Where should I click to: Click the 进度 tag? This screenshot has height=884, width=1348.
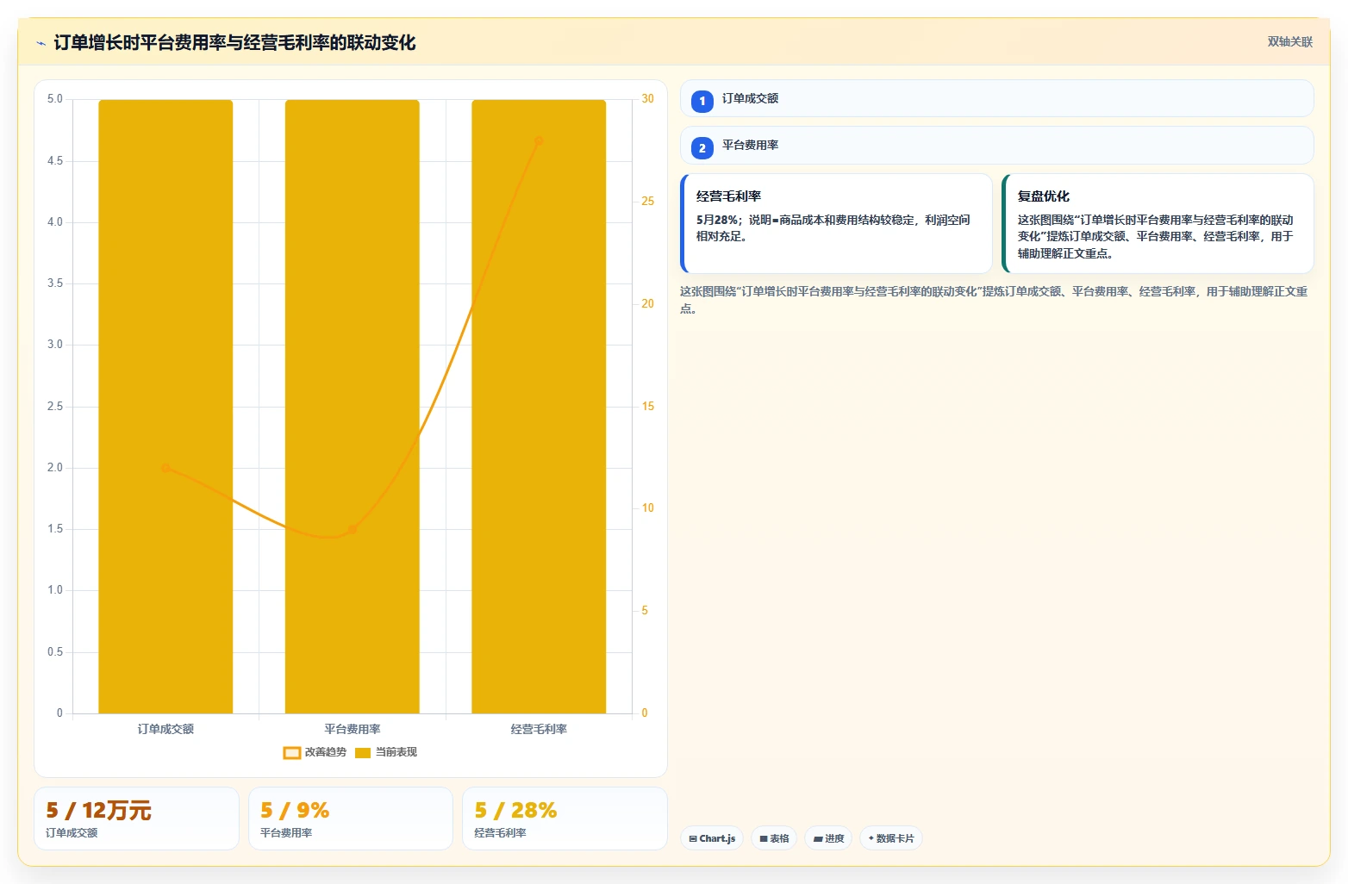click(828, 838)
